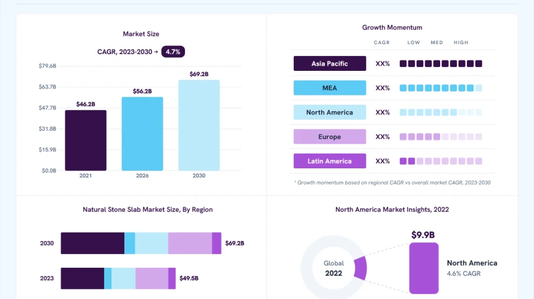Image resolution: width=534 pixels, height=299 pixels.
Task: Click the $47.7B axis label
Action: tap(48, 108)
